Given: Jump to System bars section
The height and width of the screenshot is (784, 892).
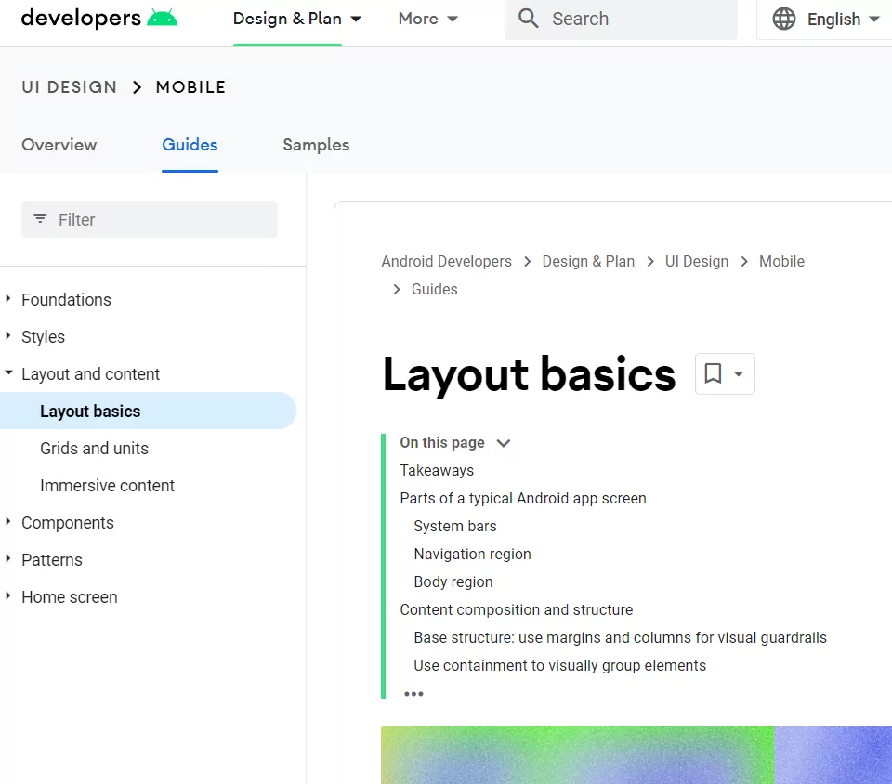Looking at the screenshot, I should pos(455,527).
